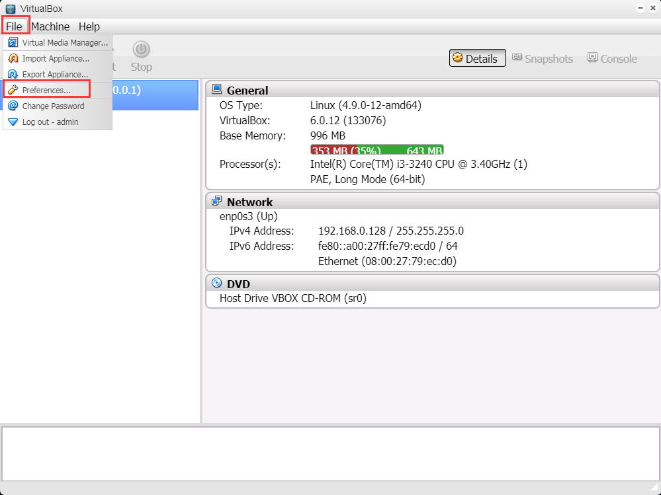The image size is (661, 495).
Task: Click the Change Password @ icon
Action: tap(13, 106)
